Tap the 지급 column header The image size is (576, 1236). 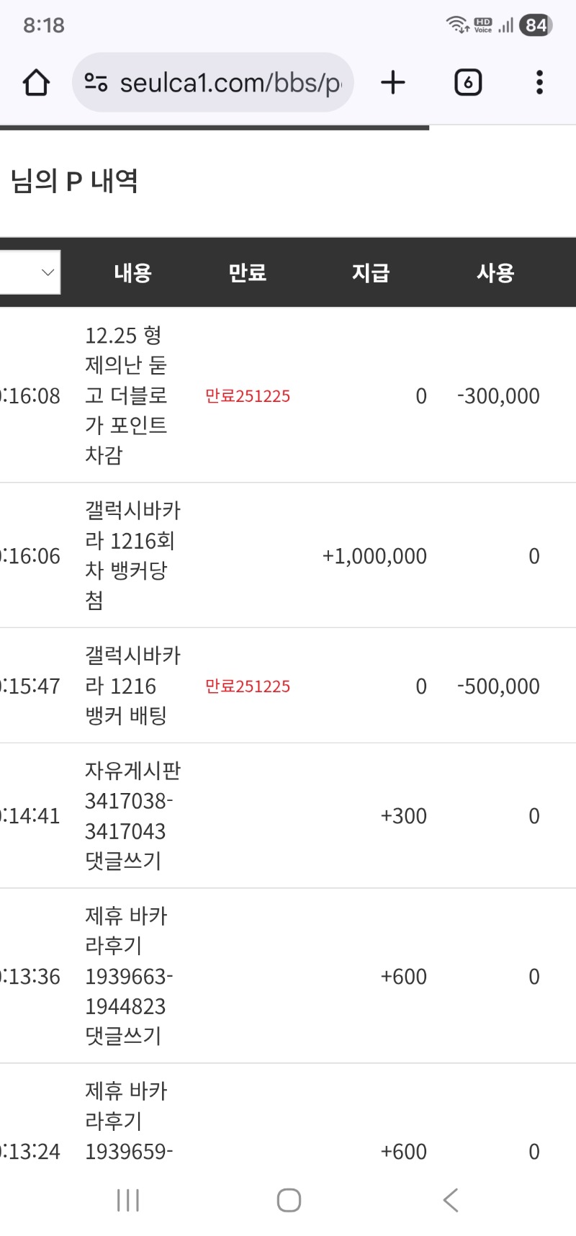pyautogui.click(x=371, y=273)
